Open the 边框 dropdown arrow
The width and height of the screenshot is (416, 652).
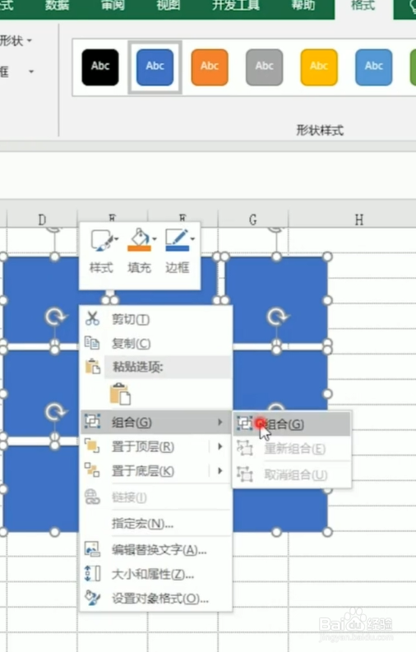pos(193,239)
